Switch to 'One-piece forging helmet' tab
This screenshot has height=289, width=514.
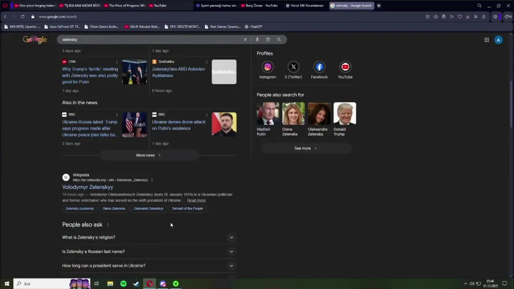(x=35, y=6)
